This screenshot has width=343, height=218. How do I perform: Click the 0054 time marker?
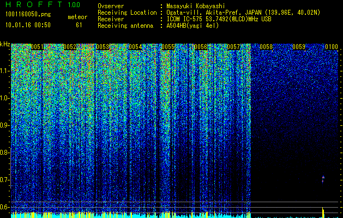(135, 47)
